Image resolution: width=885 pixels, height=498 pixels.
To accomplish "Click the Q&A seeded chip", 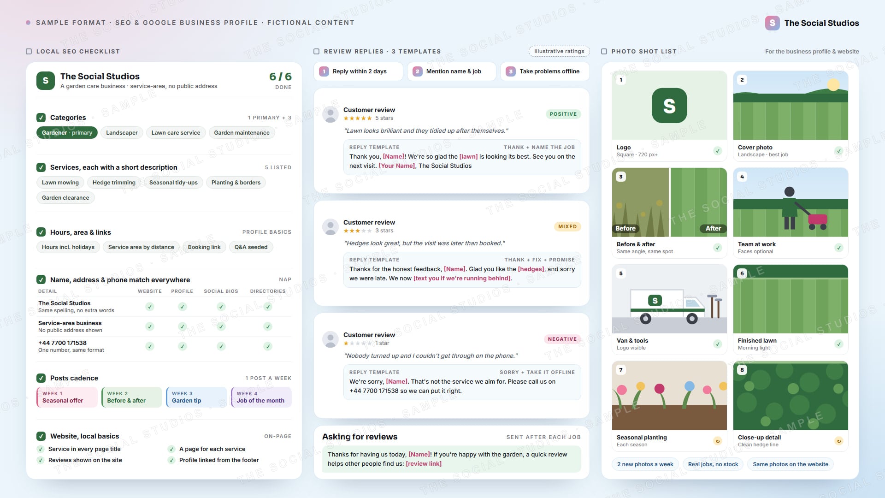I will (251, 247).
